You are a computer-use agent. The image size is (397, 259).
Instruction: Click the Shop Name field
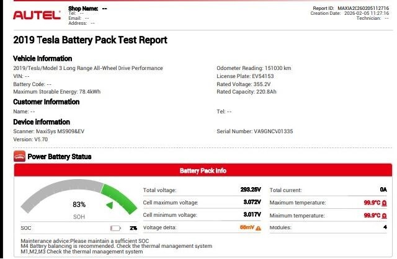pyautogui.click(x=87, y=8)
